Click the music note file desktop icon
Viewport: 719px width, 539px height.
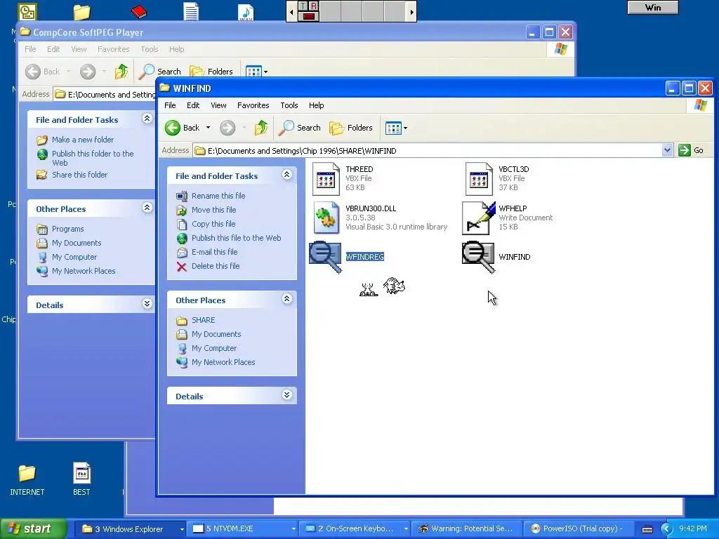pos(246,13)
